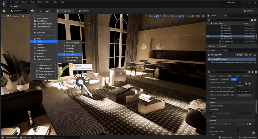
Task: Toggle Details property matrix grid icon
Action: click(x=249, y=72)
